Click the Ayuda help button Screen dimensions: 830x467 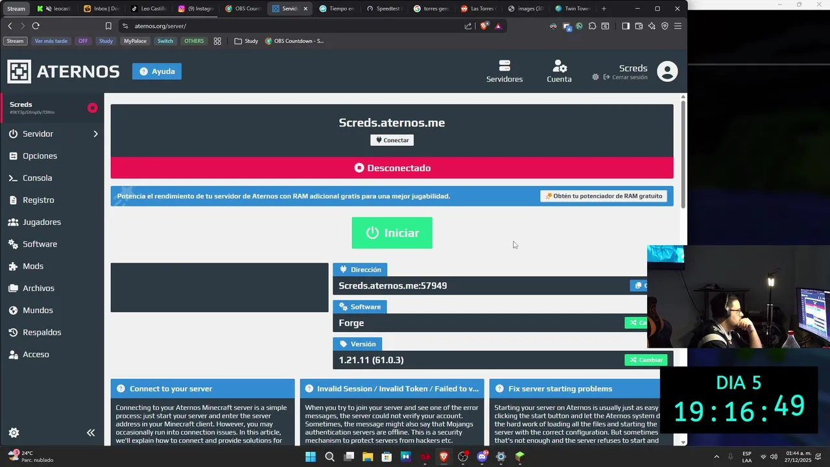tap(157, 71)
